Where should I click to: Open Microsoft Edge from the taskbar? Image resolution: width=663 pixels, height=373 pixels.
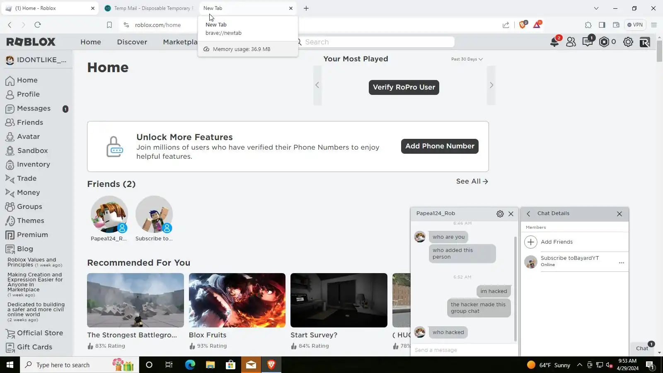tap(190, 365)
